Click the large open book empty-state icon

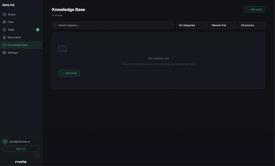tap(62, 49)
